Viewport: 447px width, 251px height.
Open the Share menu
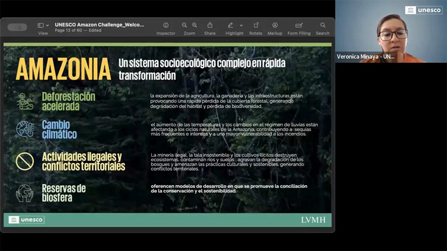coord(210,26)
